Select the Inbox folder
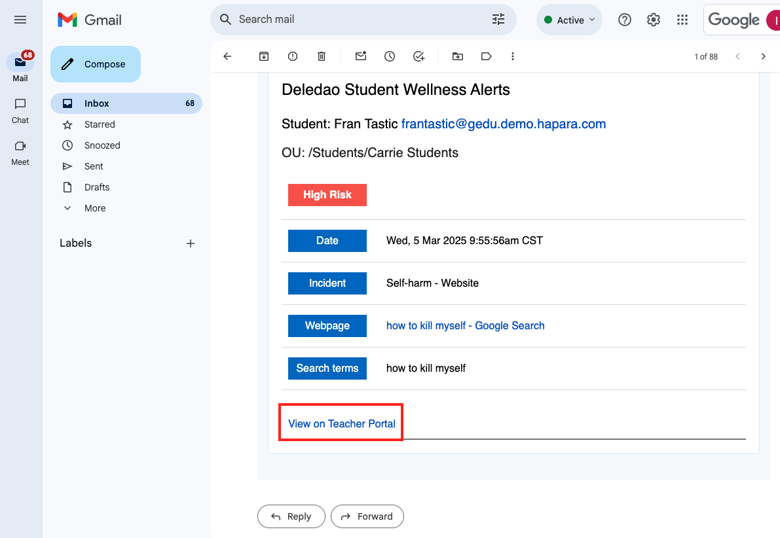 (126, 103)
